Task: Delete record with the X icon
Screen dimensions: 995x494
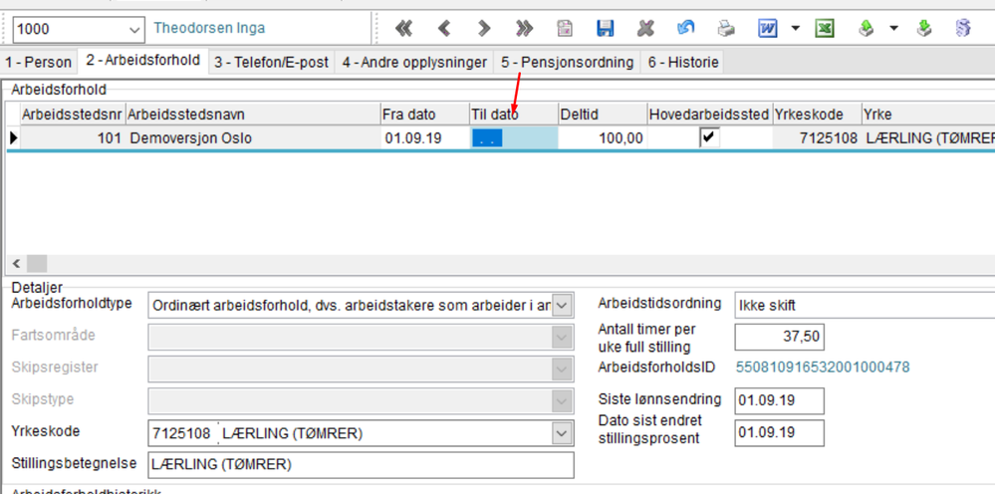Action: pos(645,28)
